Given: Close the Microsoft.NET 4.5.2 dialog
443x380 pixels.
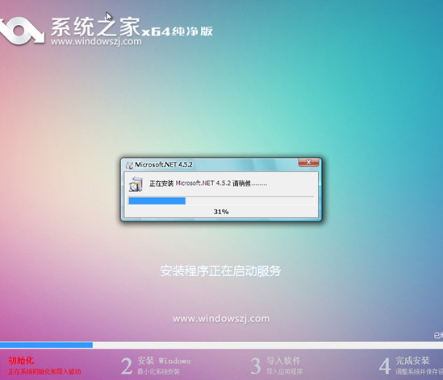Looking at the screenshot, I should coord(308,163).
